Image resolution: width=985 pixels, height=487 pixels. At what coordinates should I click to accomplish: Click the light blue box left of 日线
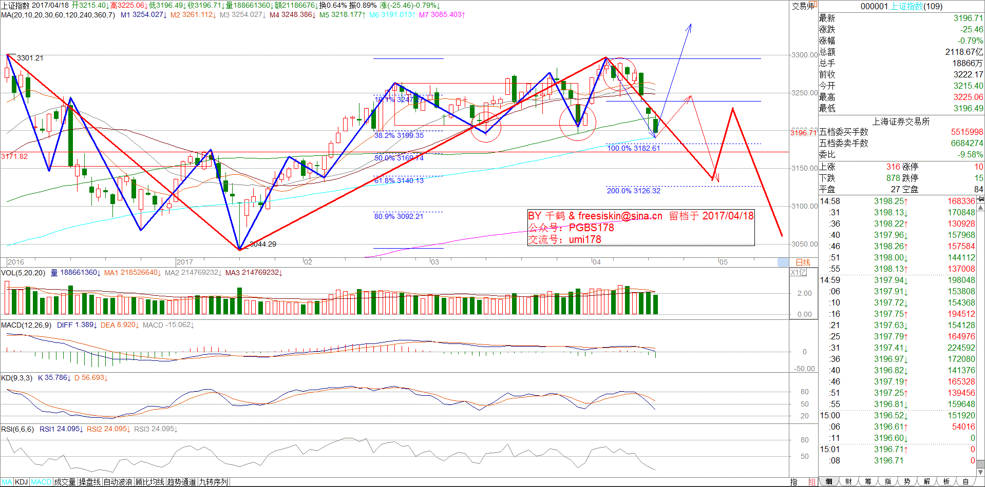coord(783,262)
